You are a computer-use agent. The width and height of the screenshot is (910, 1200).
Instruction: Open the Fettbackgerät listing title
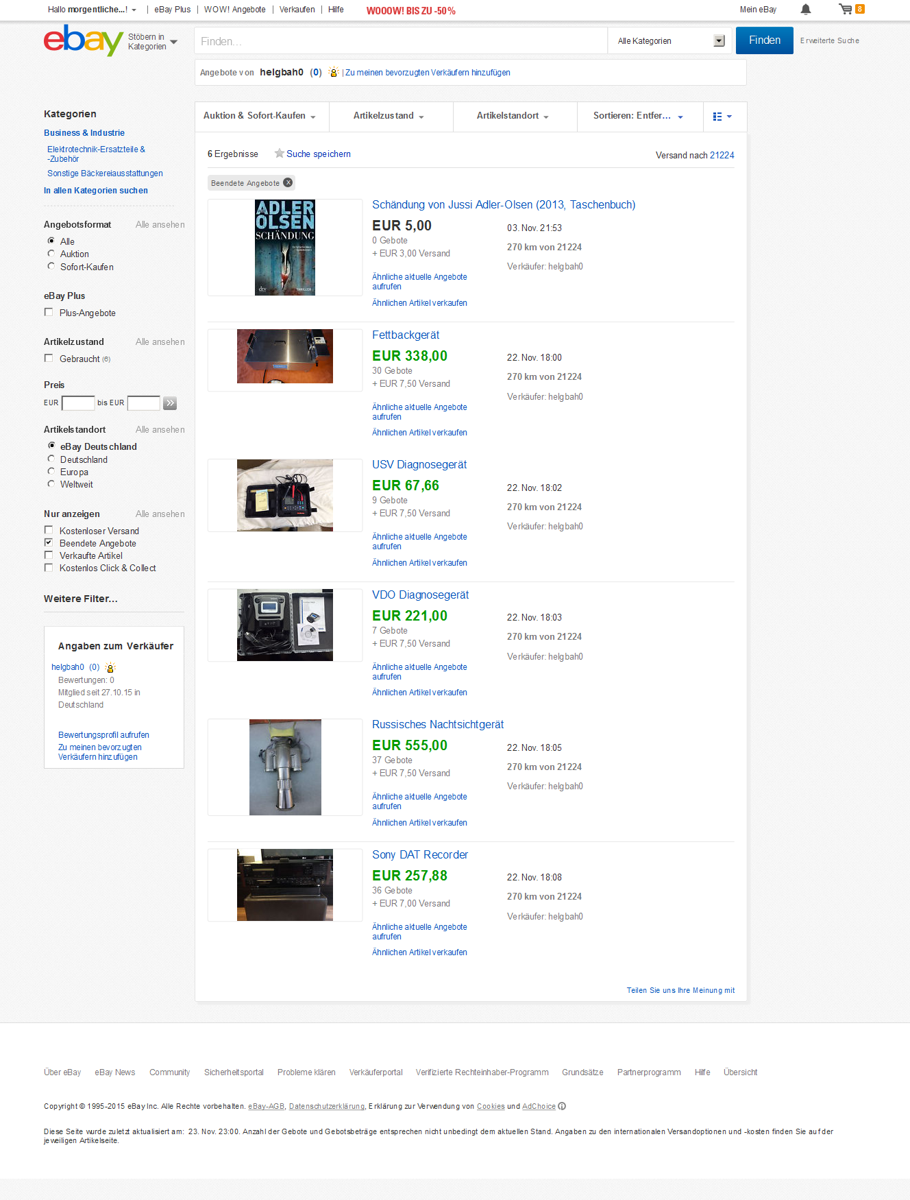(406, 335)
